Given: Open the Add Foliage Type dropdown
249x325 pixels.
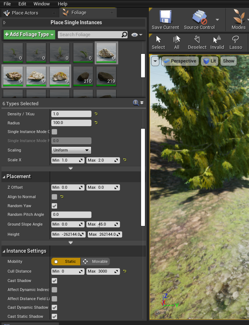Looking at the screenshot, I should pos(29,34).
